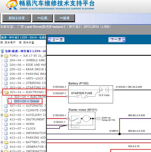151x152 pixels.
Task: Open 307-01 AUTOMATIC tree item
Action: 28,106
